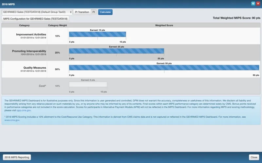Viewport: 262px width, 163px height.
Task: Click the Promoting Interoperability progress bar
Action: pos(117,51)
